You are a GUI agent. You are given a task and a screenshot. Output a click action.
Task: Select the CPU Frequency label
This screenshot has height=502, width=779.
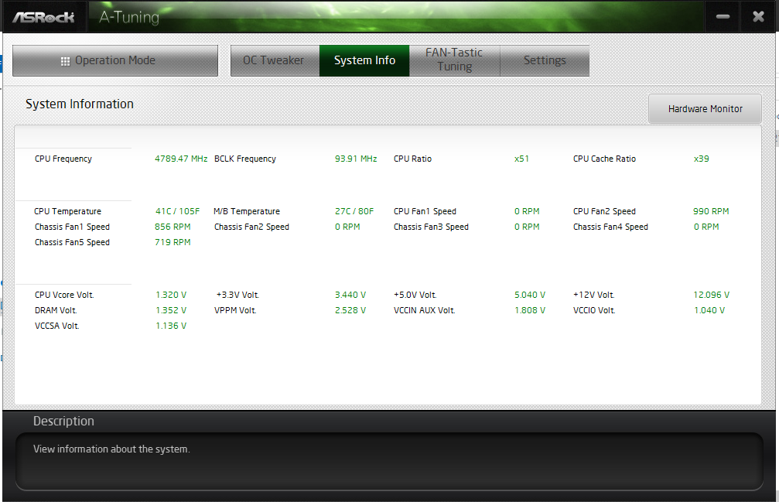click(x=63, y=159)
